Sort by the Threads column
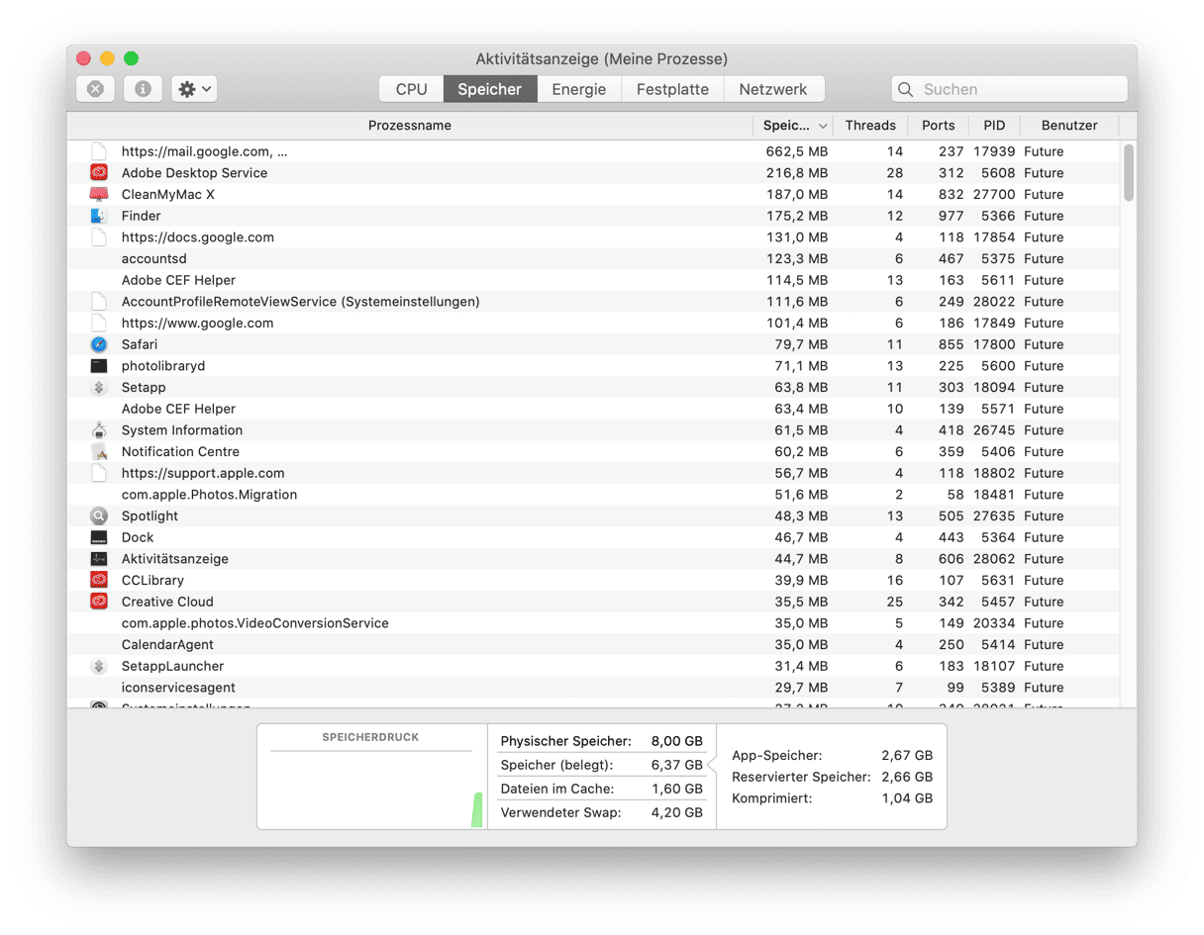This screenshot has width=1204, height=935. pyautogui.click(x=870, y=126)
